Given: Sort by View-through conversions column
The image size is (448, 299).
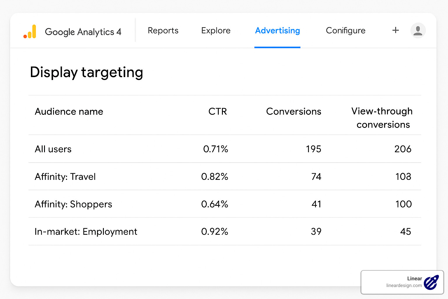Looking at the screenshot, I should (x=382, y=118).
